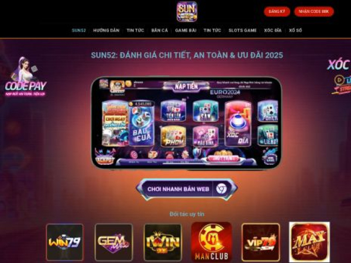Open the Xóc Đĩa menu item
Viewport: 351px width, 263px height.
[273, 30]
